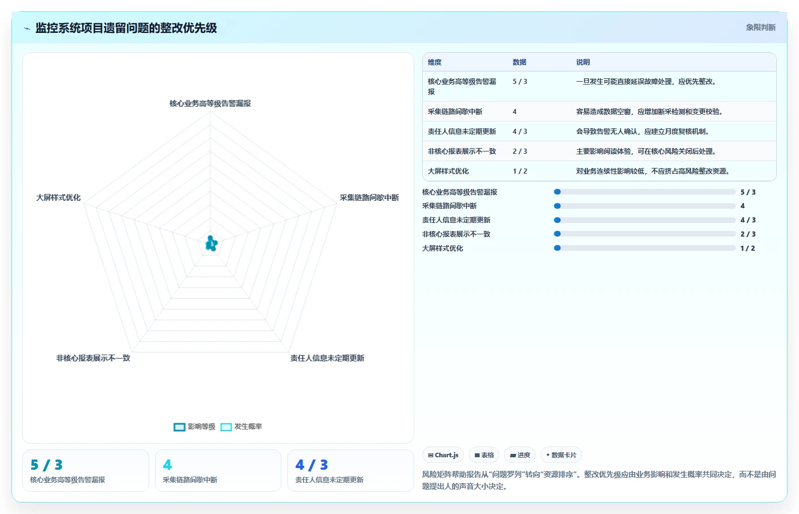The height and width of the screenshot is (514, 799).
Task: Click the progress bar for 核心业务高等级告警漏报
Action: 645,192
